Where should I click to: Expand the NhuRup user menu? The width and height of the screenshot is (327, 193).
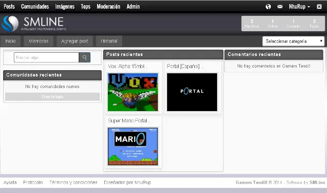(x=299, y=7)
